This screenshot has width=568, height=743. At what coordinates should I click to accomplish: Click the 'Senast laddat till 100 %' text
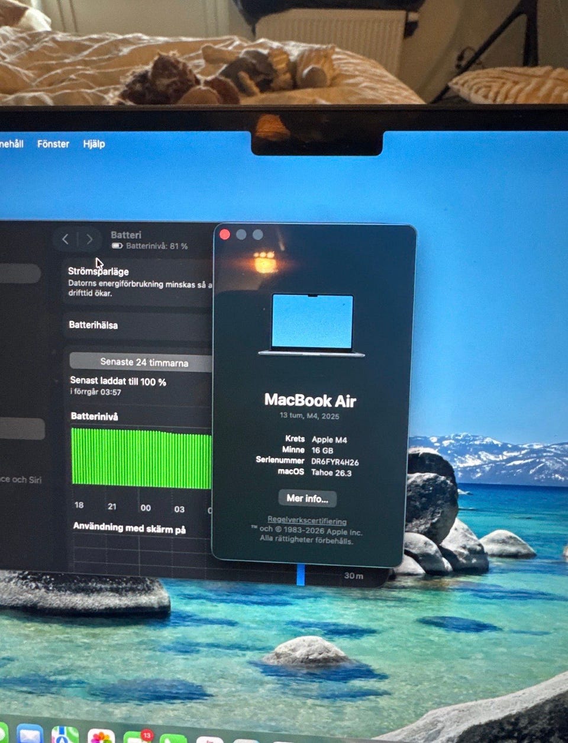[x=118, y=381]
